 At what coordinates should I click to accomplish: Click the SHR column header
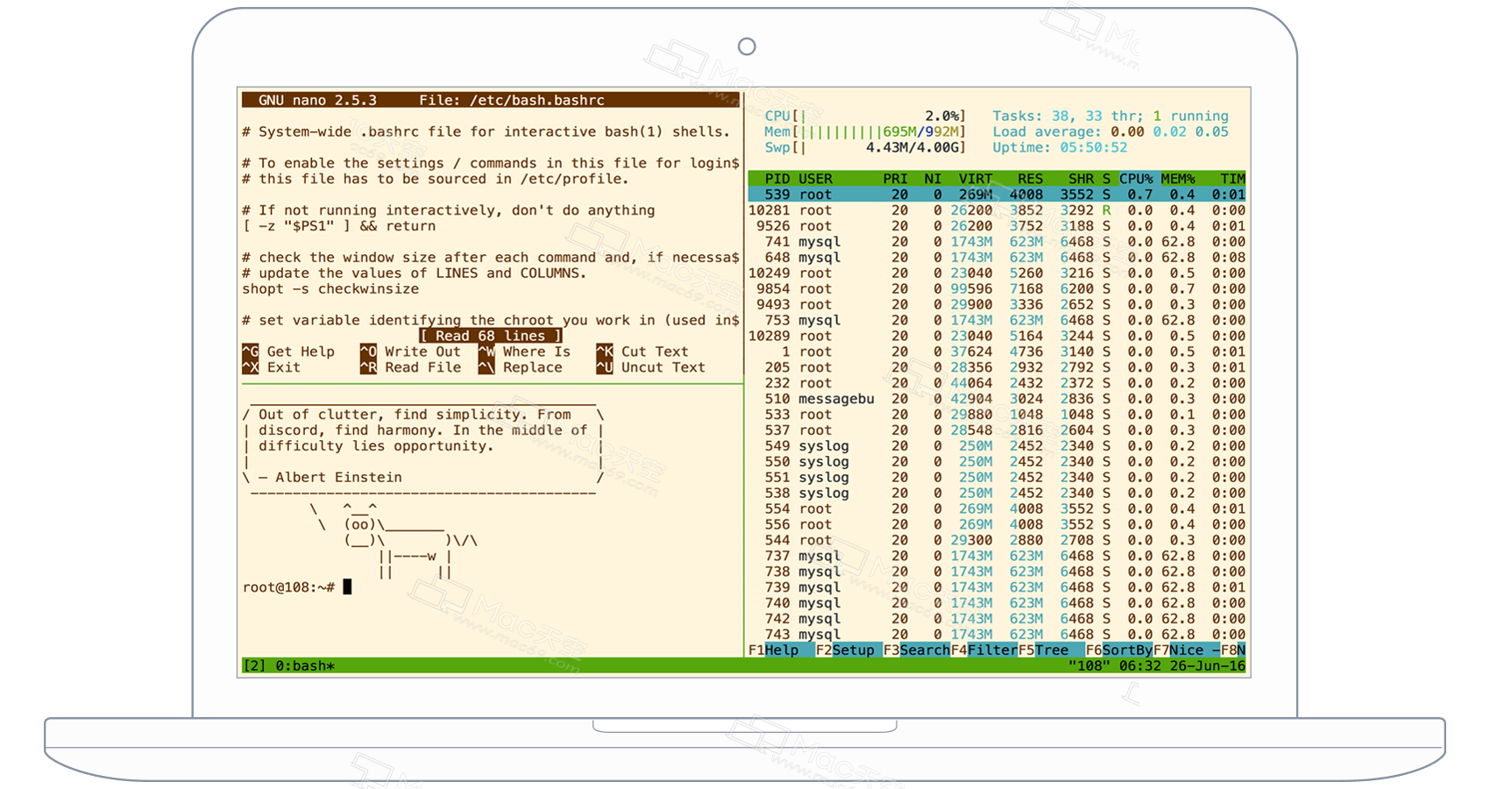[1082, 179]
